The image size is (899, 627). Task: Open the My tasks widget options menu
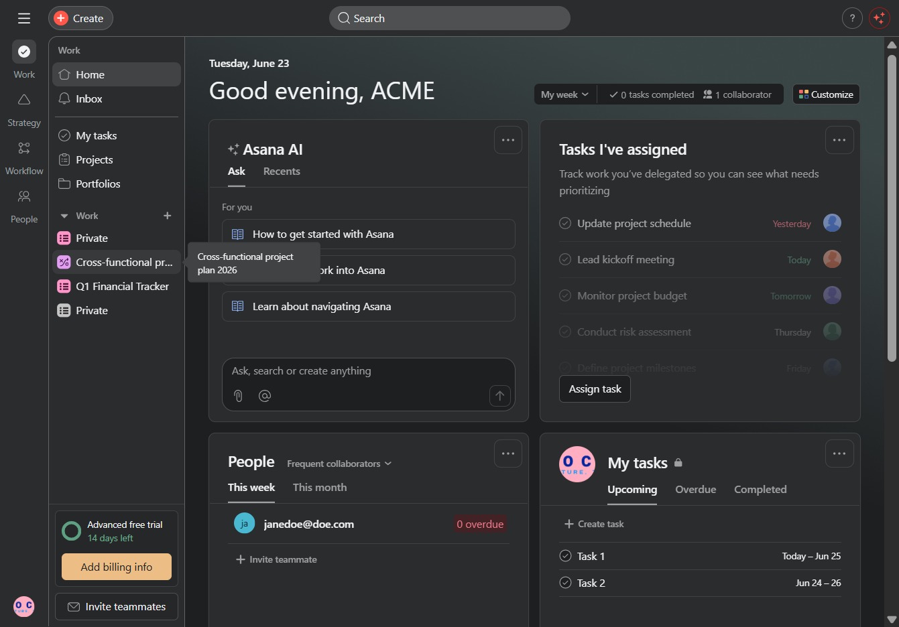[839, 454]
